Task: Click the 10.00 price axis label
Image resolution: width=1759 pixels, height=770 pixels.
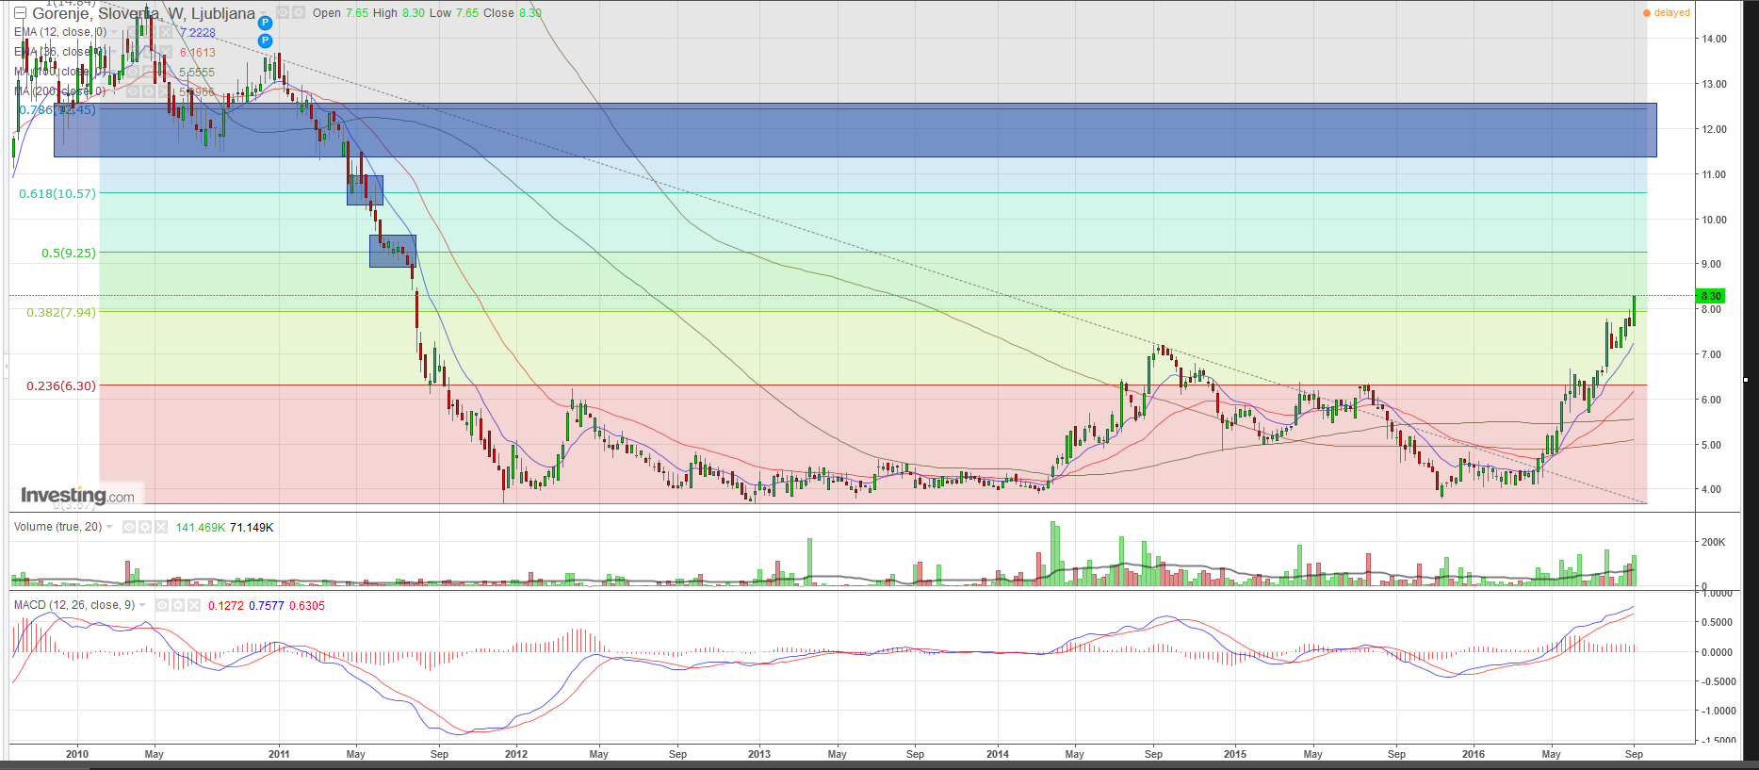Action: pos(1714,220)
